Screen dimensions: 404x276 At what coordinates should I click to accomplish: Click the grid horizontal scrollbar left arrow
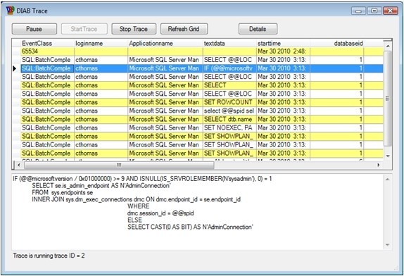coord(18,165)
